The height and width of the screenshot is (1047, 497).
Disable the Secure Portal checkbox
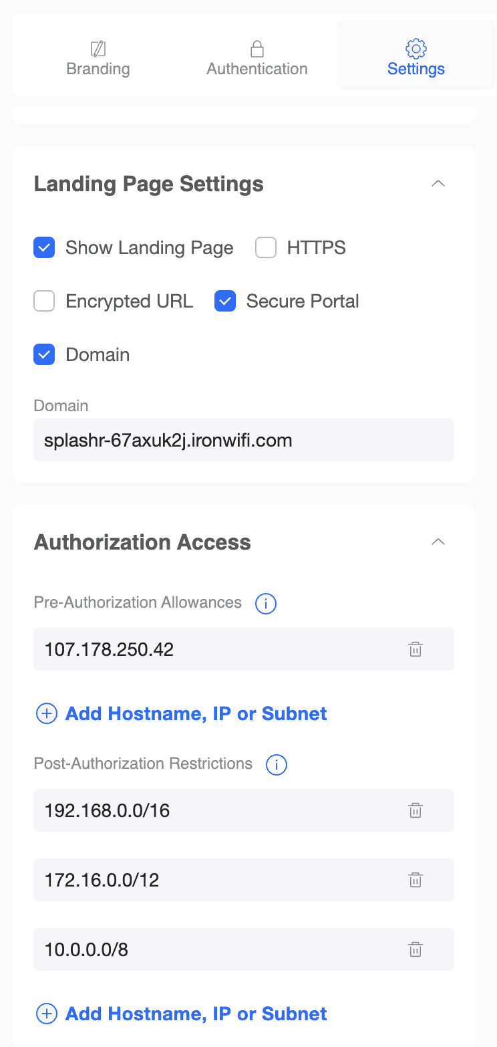[x=225, y=302]
